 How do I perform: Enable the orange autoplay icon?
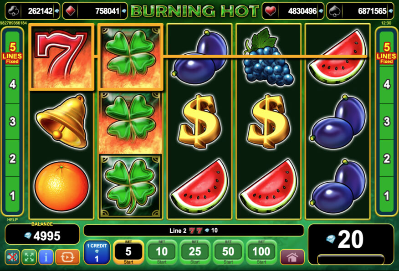[x=67, y=257]
